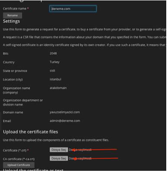Screen dimensions: 168x173
Task: Click the Upload the certificate files heading
Action: point(30,132)
